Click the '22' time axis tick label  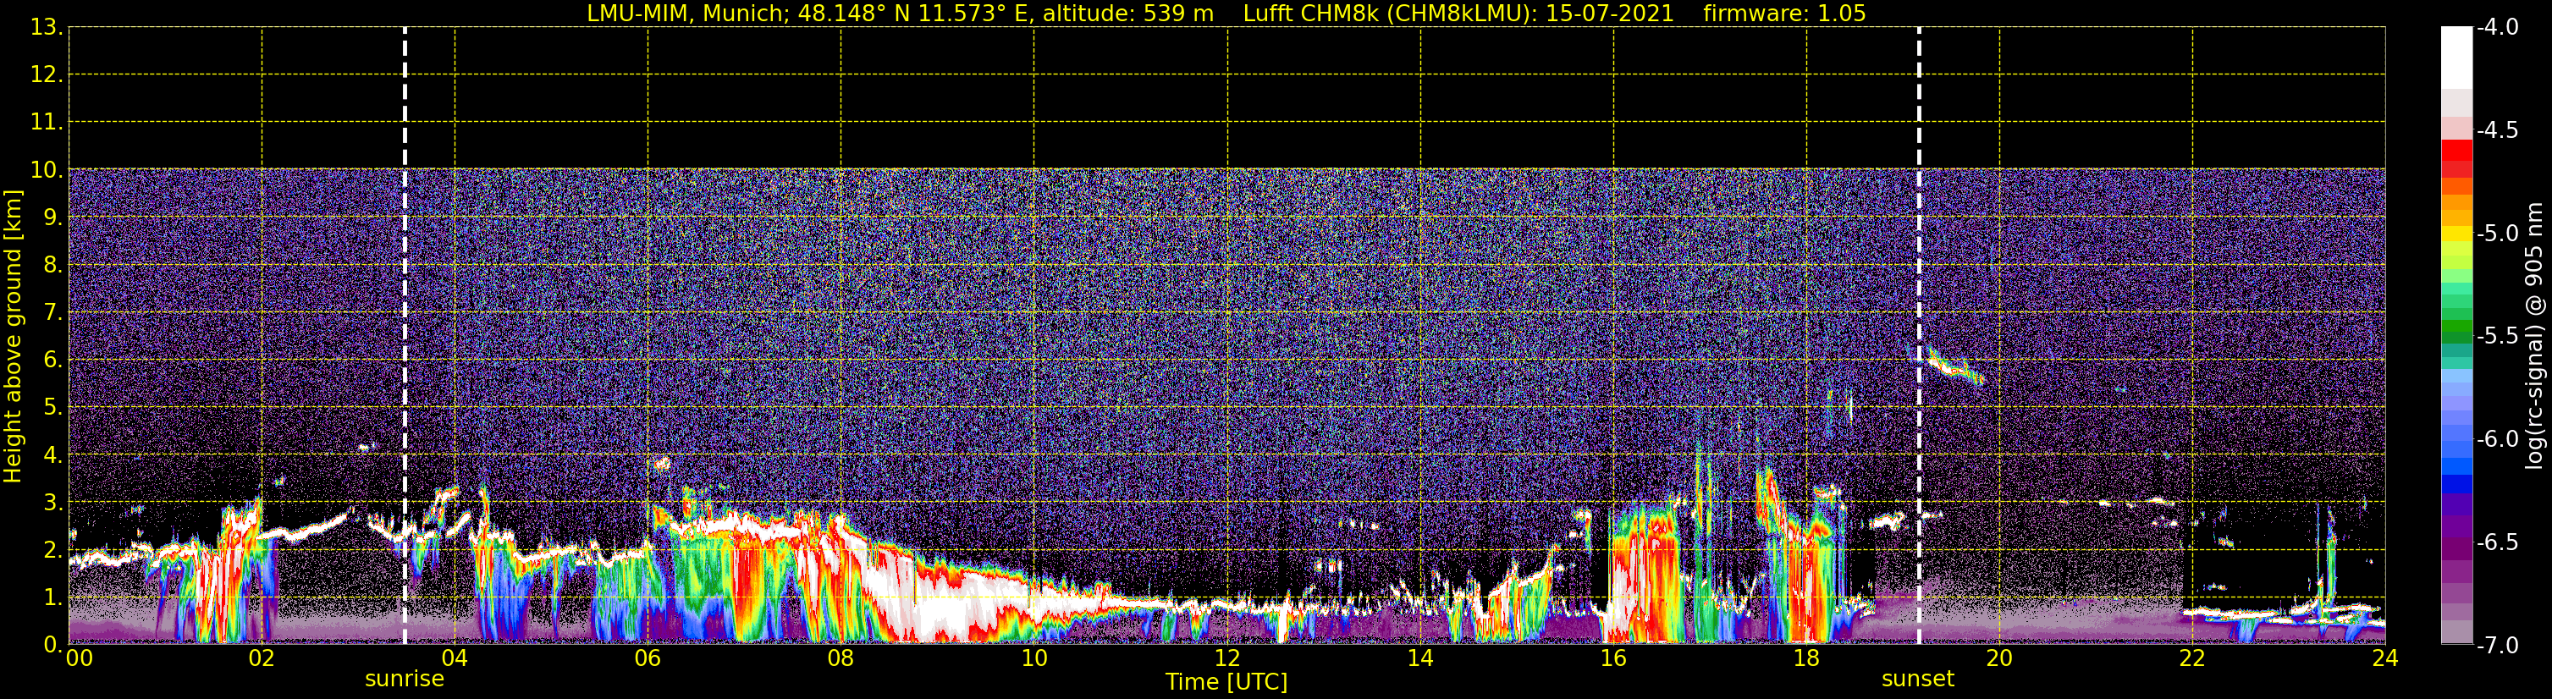click(x=2192, y=658)
